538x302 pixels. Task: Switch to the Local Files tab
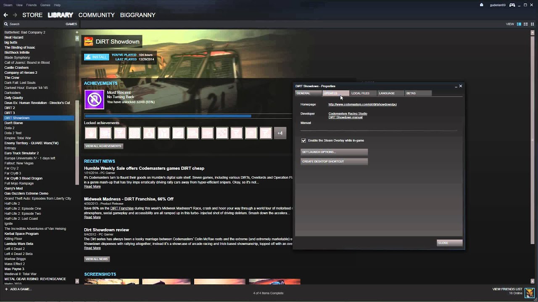tap(363, 93)
